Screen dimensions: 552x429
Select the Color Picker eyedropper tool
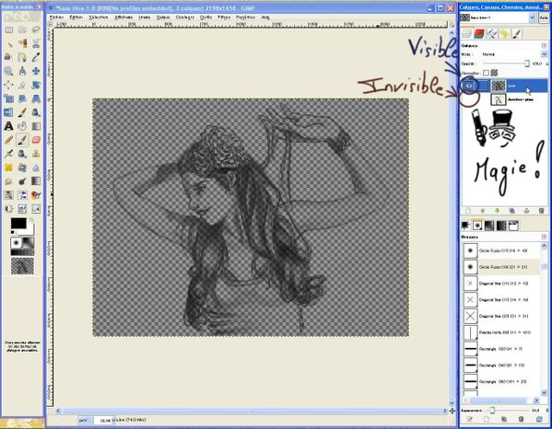36,57
